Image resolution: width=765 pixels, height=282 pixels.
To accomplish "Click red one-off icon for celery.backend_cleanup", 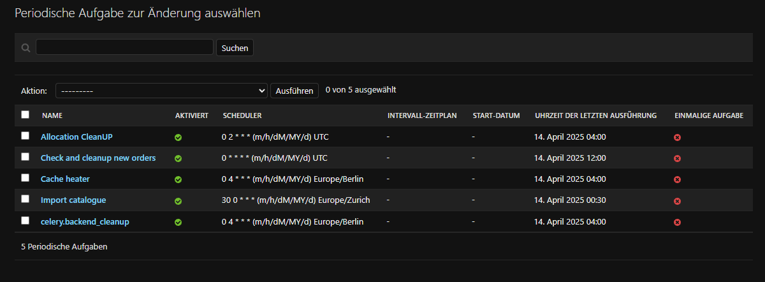I will coord(678,222).
